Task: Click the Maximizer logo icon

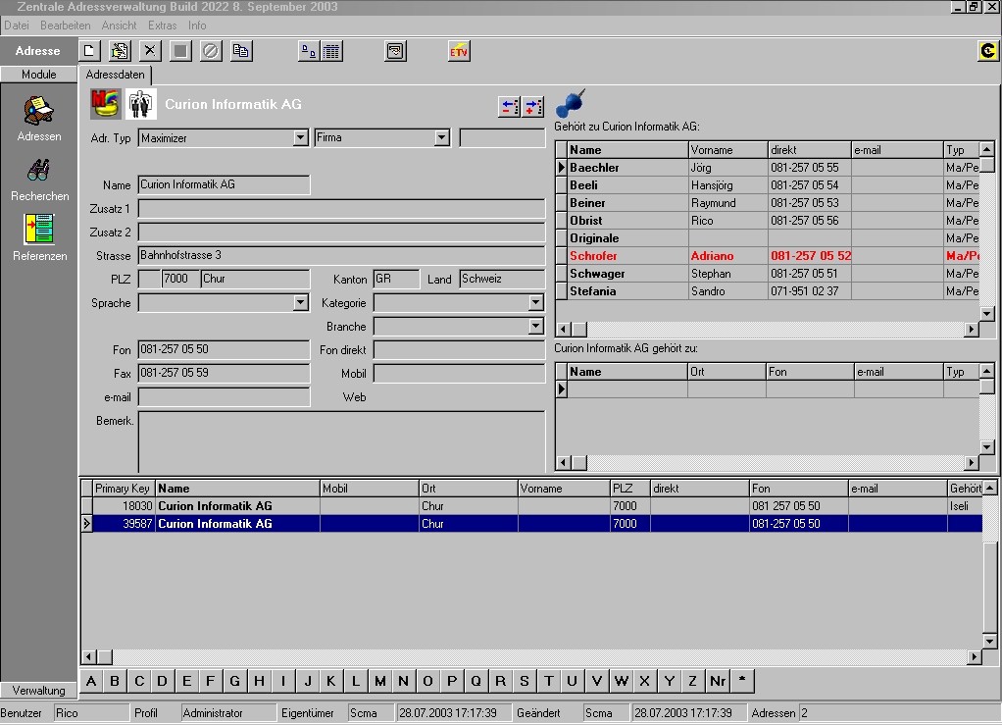Action: coord(106,104)
